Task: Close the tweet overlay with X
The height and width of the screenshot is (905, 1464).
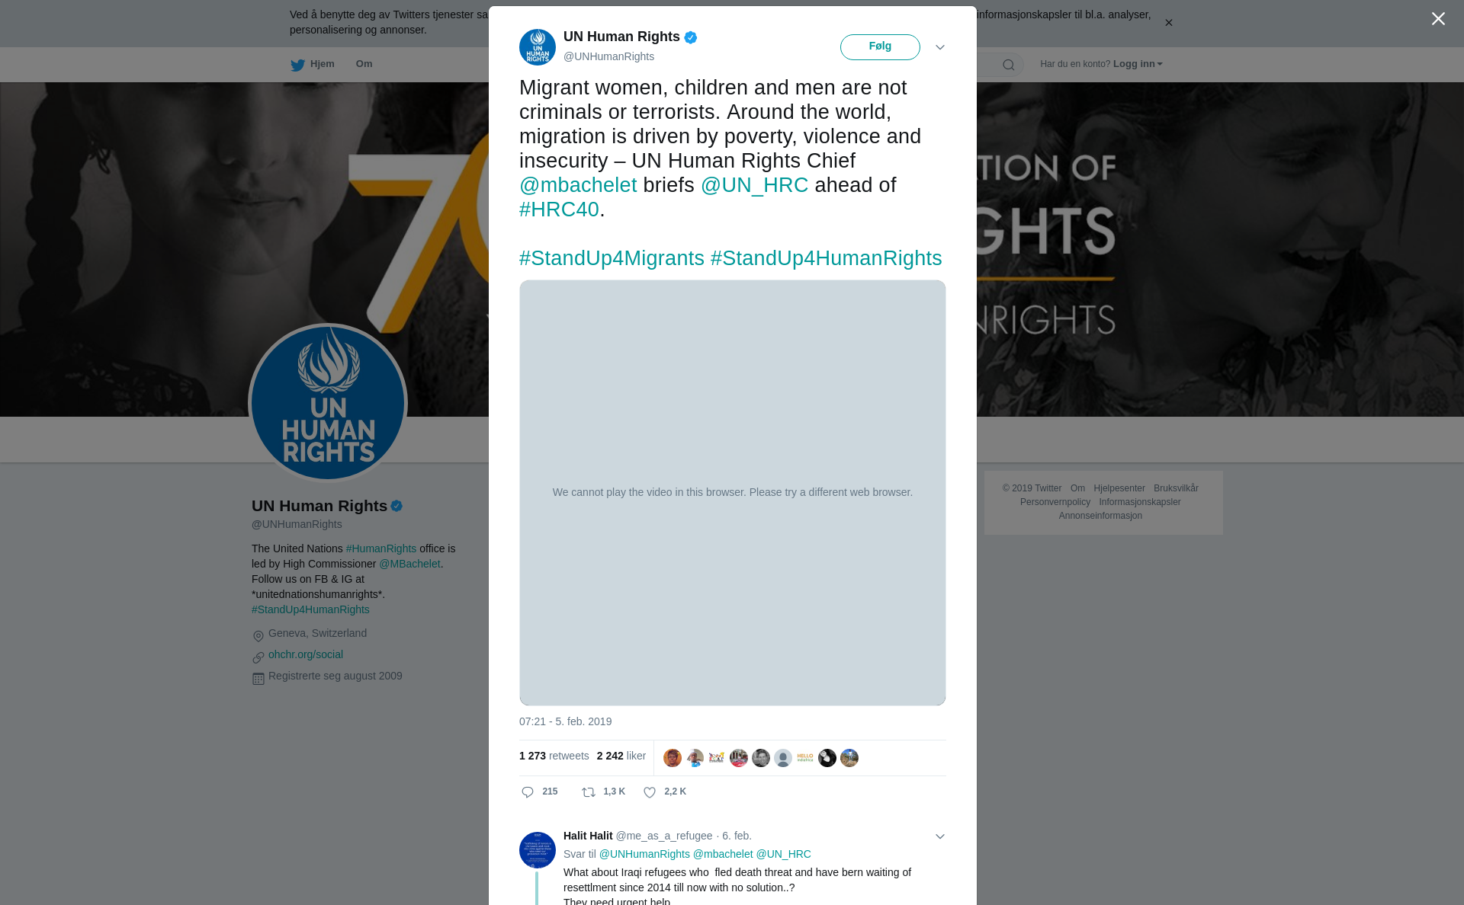Action: pos(1438,19)
